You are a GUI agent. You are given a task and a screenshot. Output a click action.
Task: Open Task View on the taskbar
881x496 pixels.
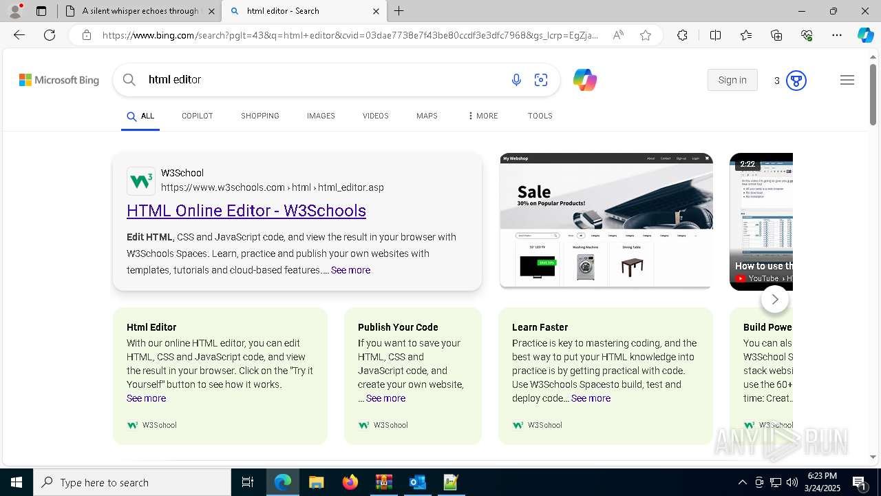click(248, 482)
